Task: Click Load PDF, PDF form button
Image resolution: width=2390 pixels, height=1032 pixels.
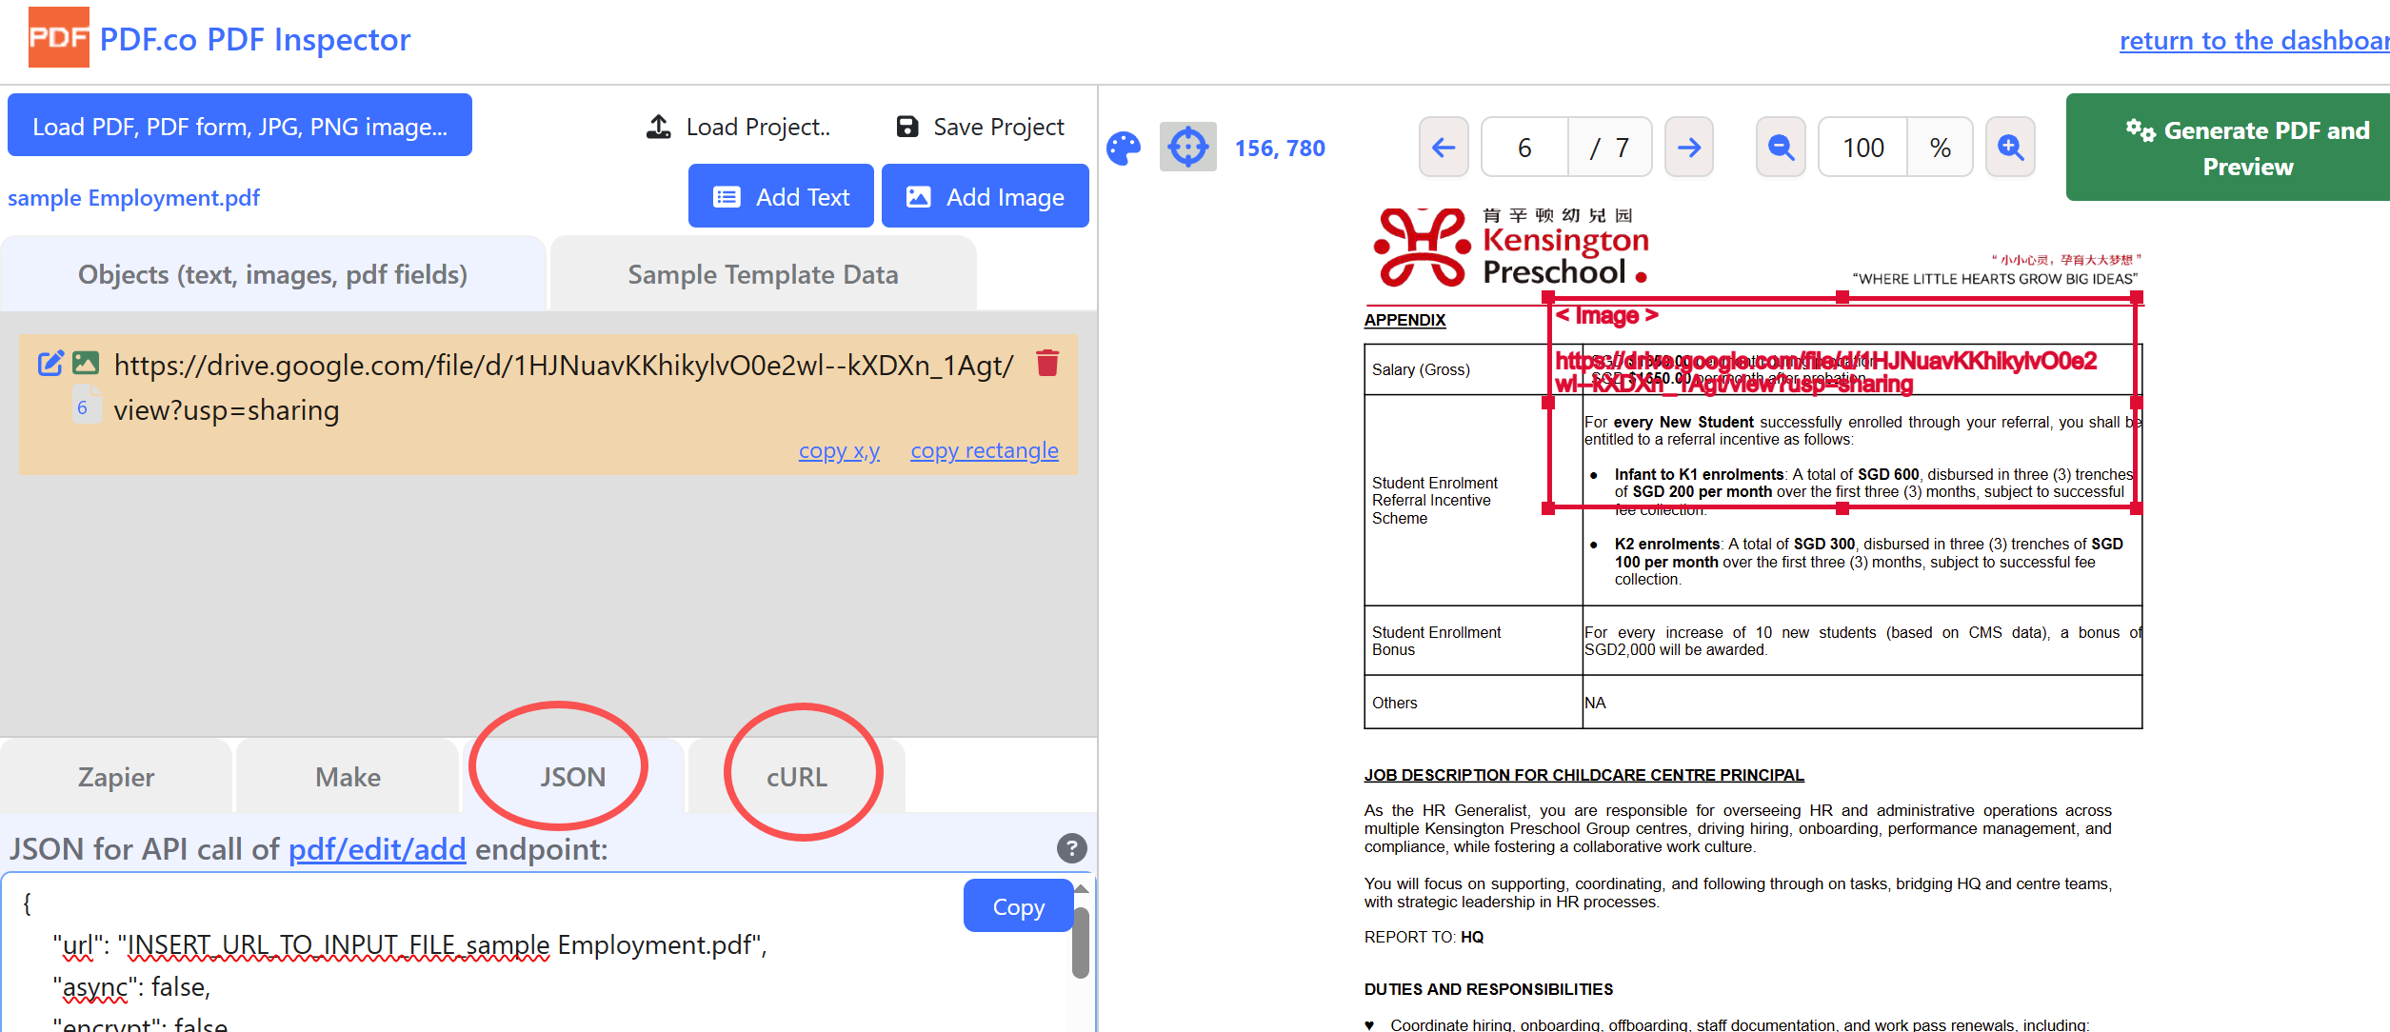Action: coord(240,126)
